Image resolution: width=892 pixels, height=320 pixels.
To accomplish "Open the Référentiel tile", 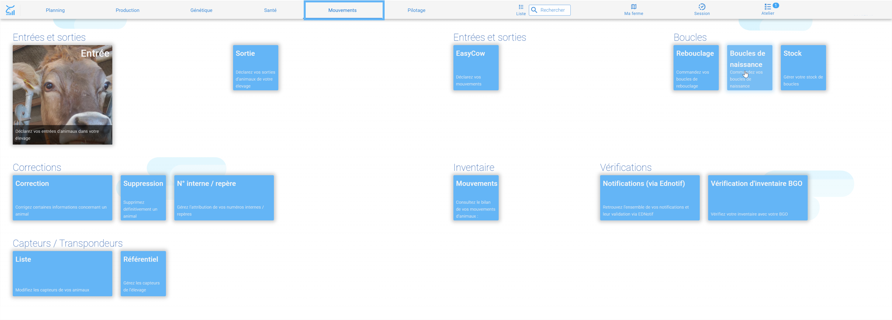I will point(143,273).
